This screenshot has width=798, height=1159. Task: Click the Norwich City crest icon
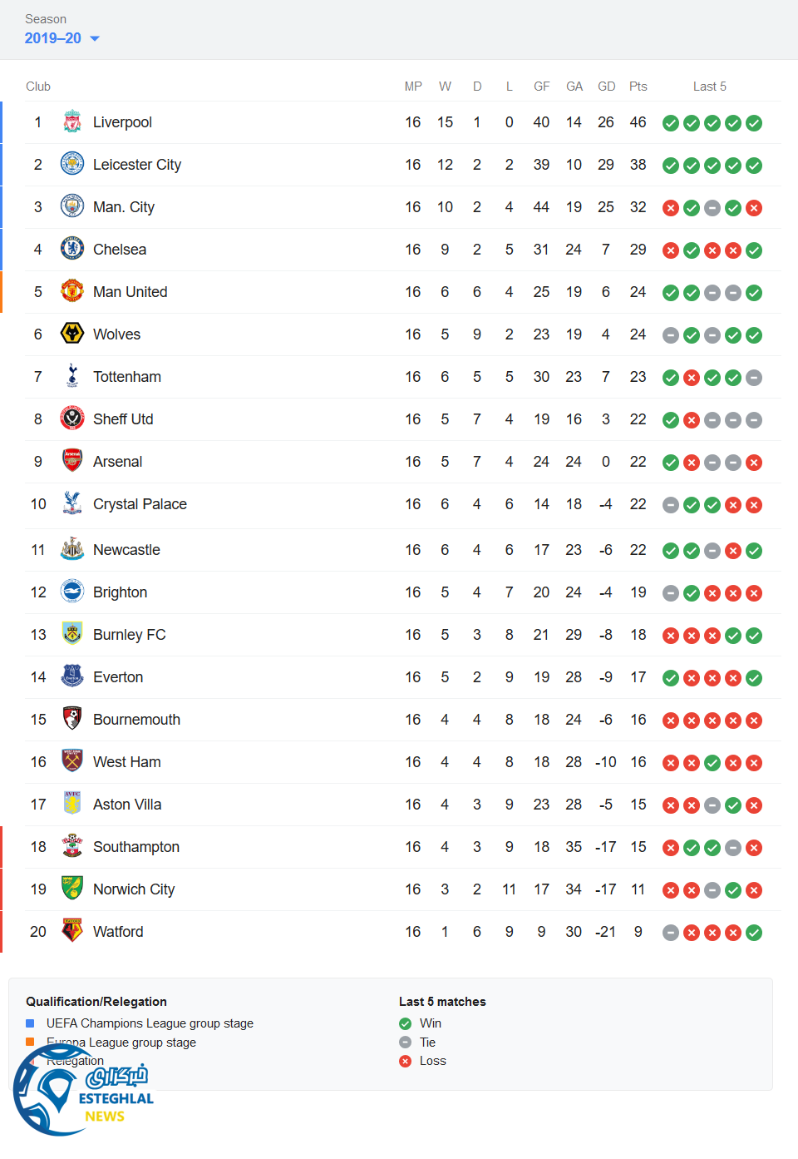click(72, 889)
